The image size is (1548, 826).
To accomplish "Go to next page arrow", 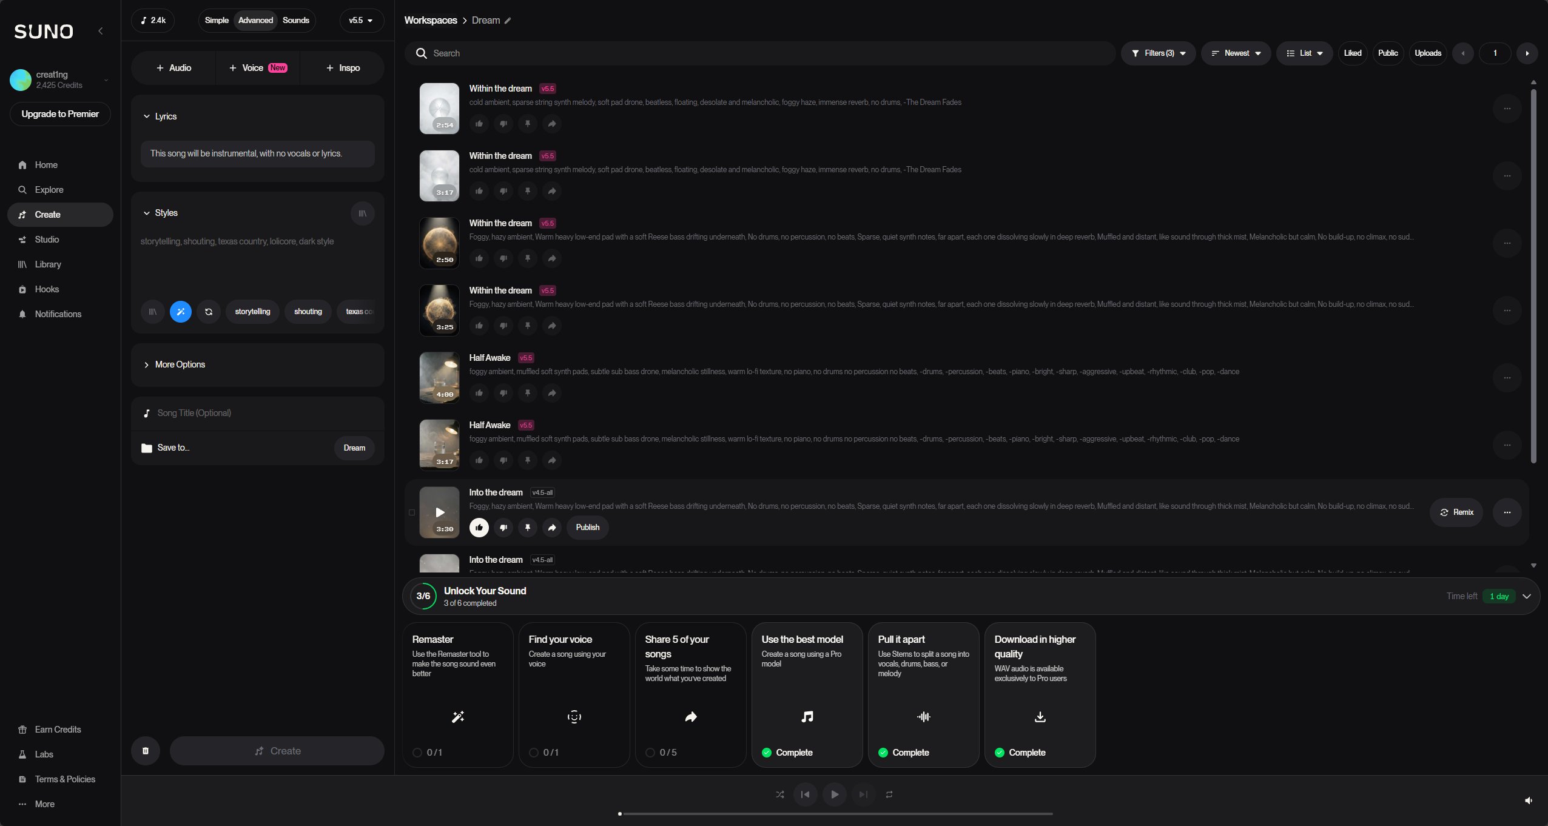I will (x=1527, y=53).
